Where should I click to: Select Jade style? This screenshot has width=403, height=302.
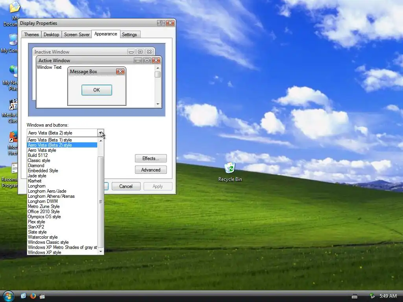pyautogui.click(x=62, y=176)
